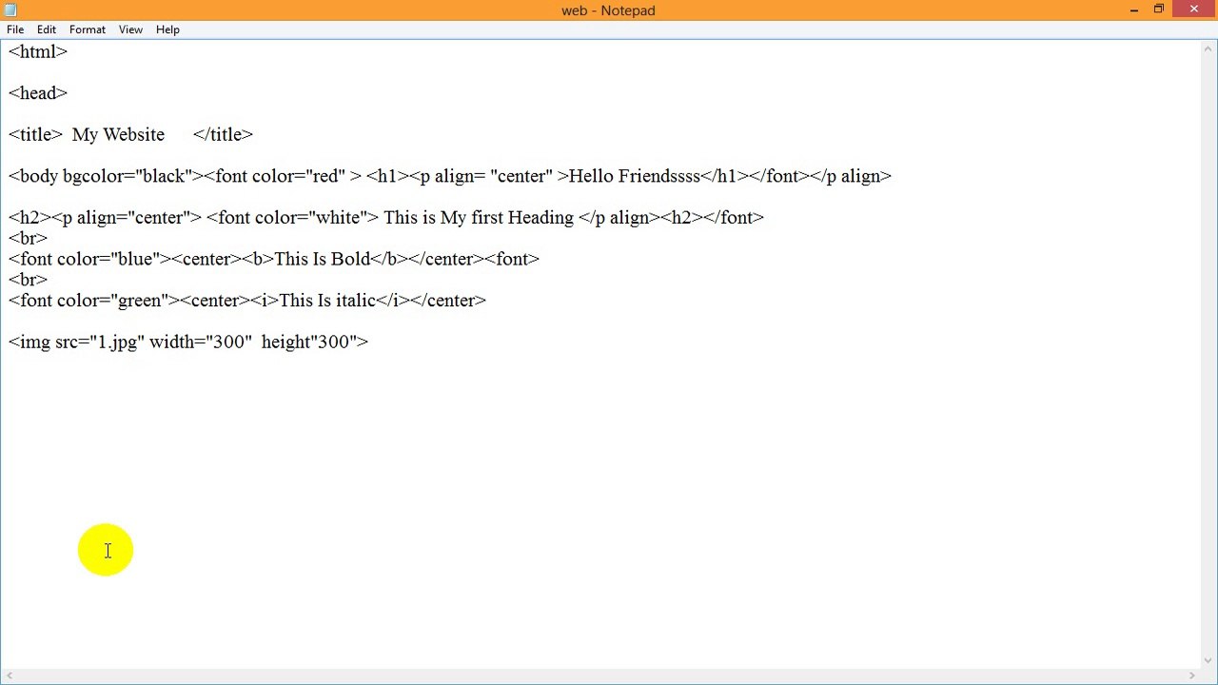Open the View menu
Image resolution: width=1218 pixels, height=685 pixels.
(130, 29)
